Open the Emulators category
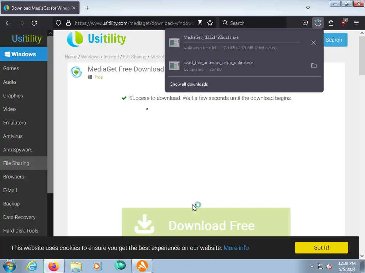This screenshot has height=273, width=365. [24, 123]
